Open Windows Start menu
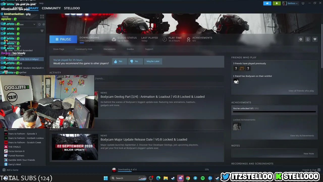 (106, 178)
